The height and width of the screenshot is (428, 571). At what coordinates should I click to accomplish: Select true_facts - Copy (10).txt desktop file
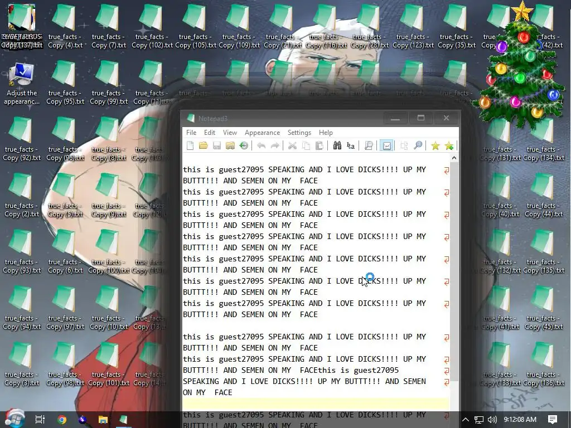point(109,308)
